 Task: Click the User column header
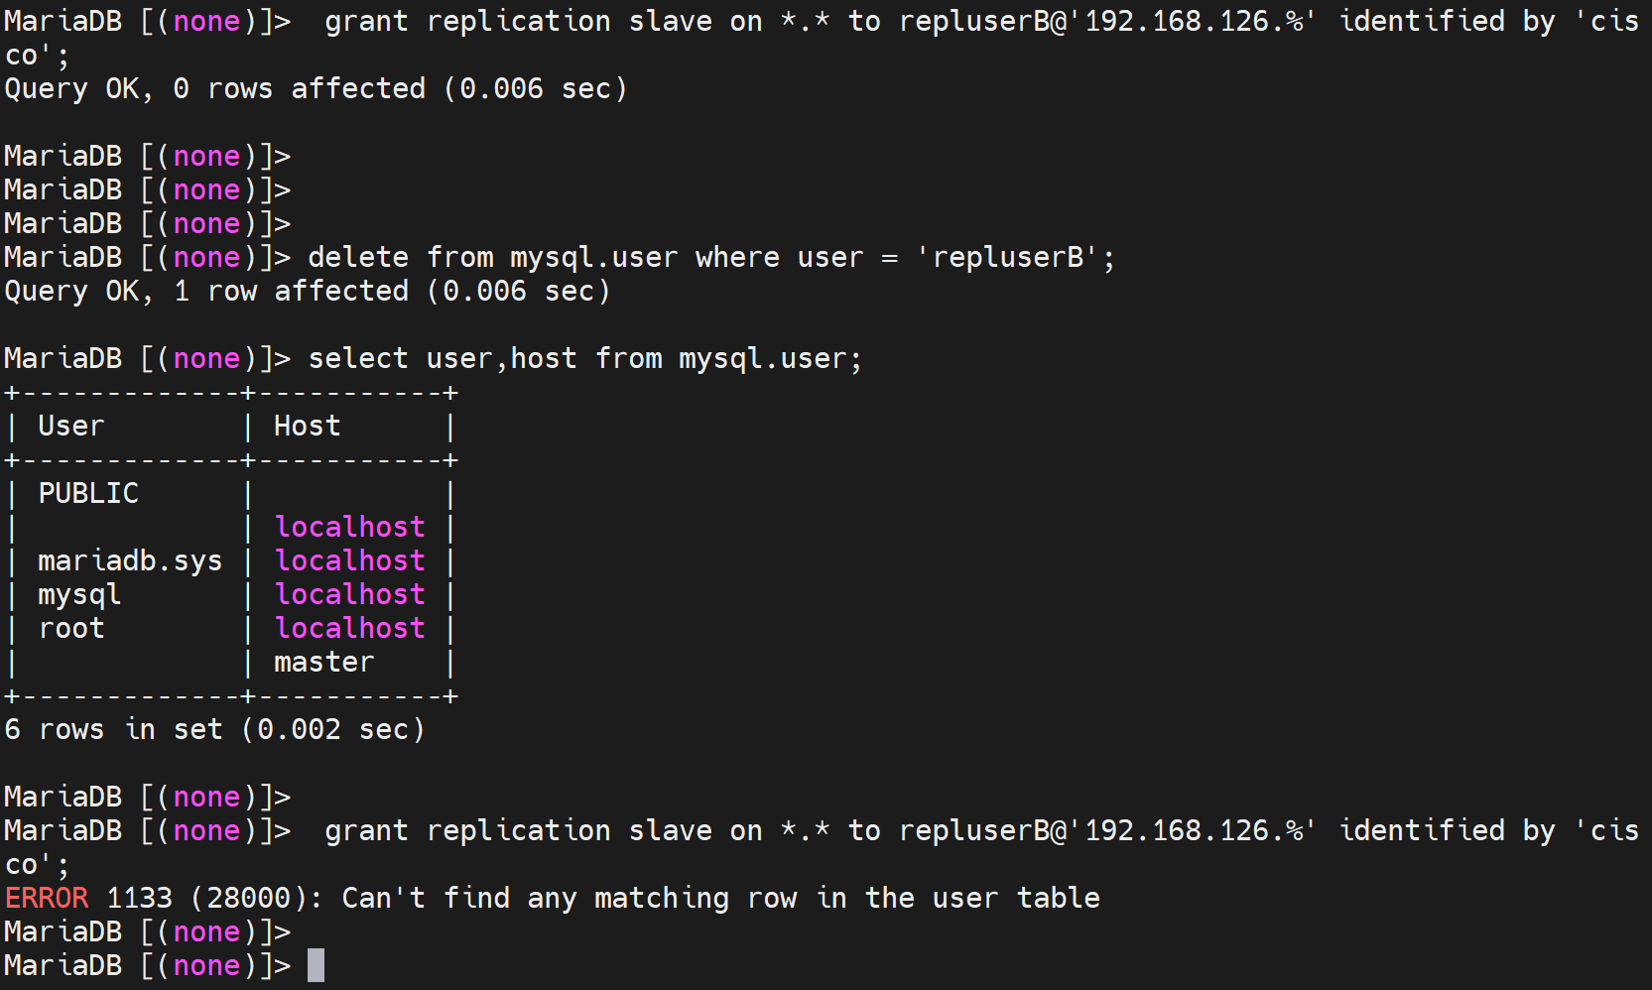click(x=70, y=426)
